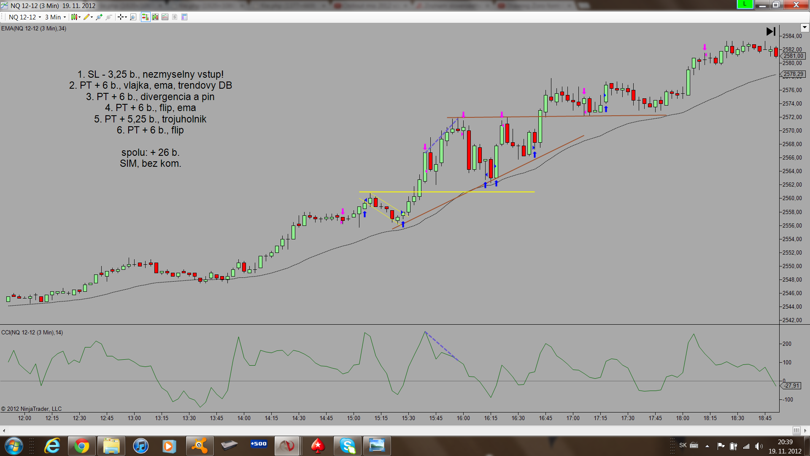This screenshot has height=456, width=810.
Task: Click the horizontal scrollbar left arrow
Action: point(4,431)
